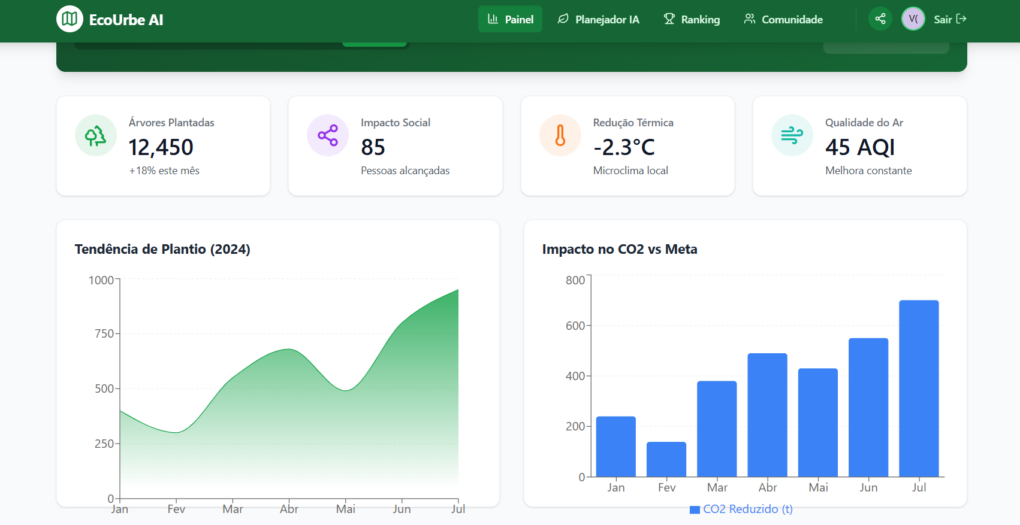Click the share icon in header
This screenshot has height=525, width=1020.
pos(880,19)
